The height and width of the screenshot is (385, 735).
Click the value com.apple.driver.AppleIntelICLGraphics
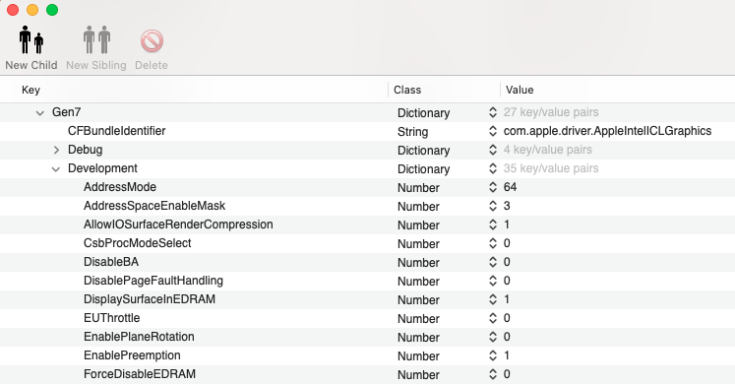607,131
